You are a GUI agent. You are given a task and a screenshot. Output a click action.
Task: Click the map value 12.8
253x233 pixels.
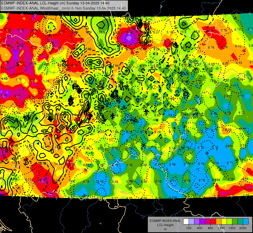(57, 181)
